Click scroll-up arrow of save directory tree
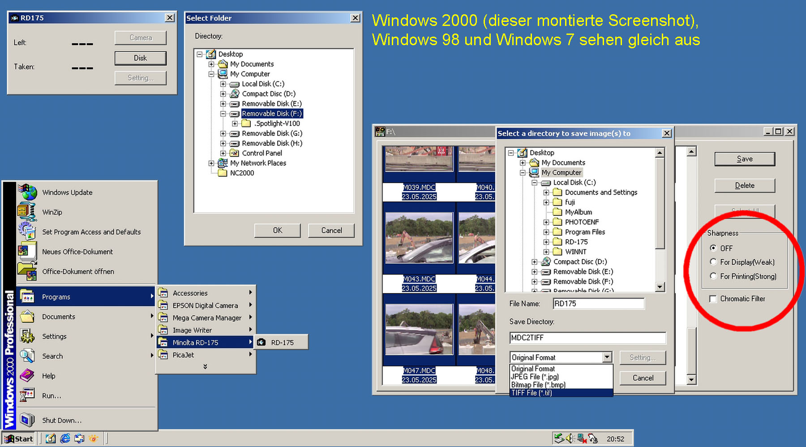 point(660,152)
